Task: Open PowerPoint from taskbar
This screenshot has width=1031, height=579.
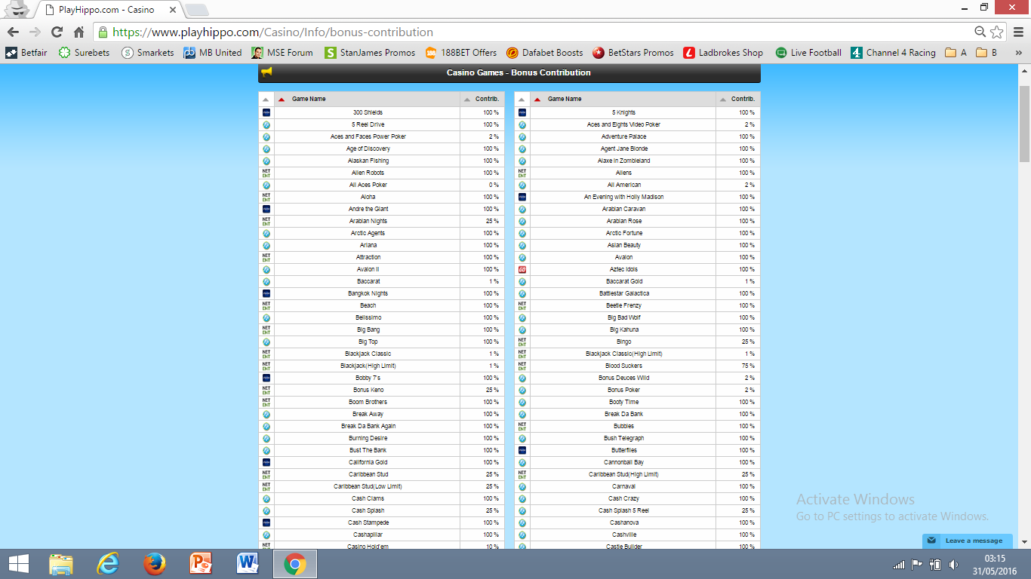Action: click(202, 564)
